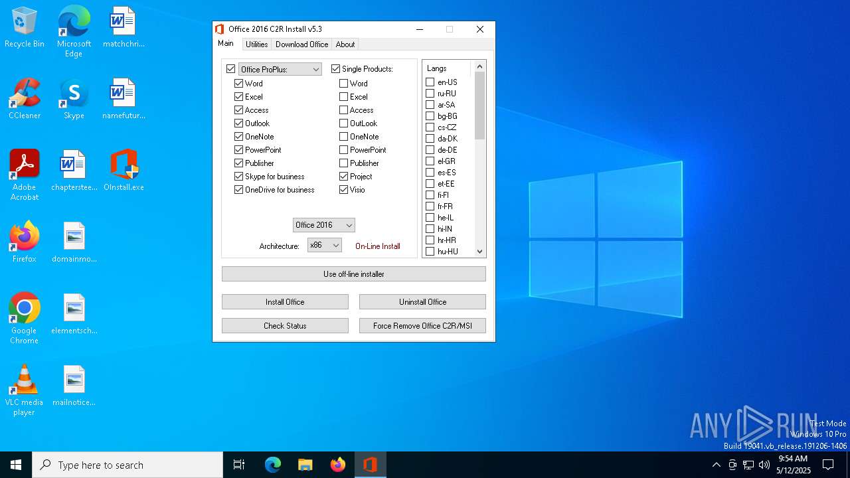Click the Office installer taskbar icon
Screen dimensions: 850x478
370,465
